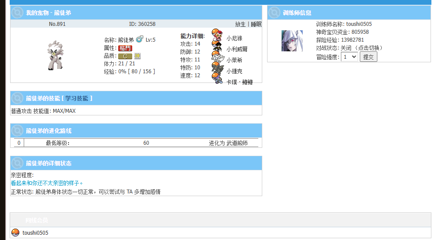Click the 小尼祿 name text
The width and height of the screenshot is (434, 240).
tap(234, 38)
